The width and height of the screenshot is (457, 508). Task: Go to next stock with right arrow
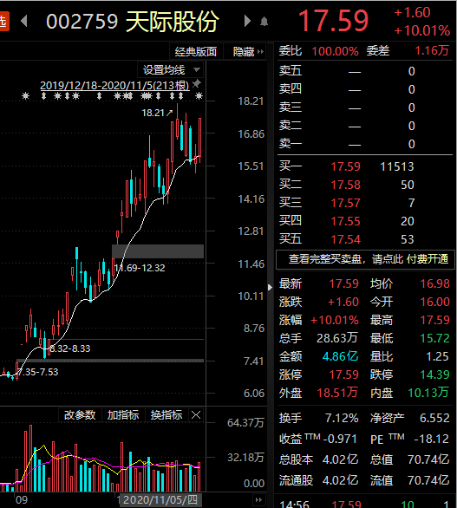coord(247,21)
